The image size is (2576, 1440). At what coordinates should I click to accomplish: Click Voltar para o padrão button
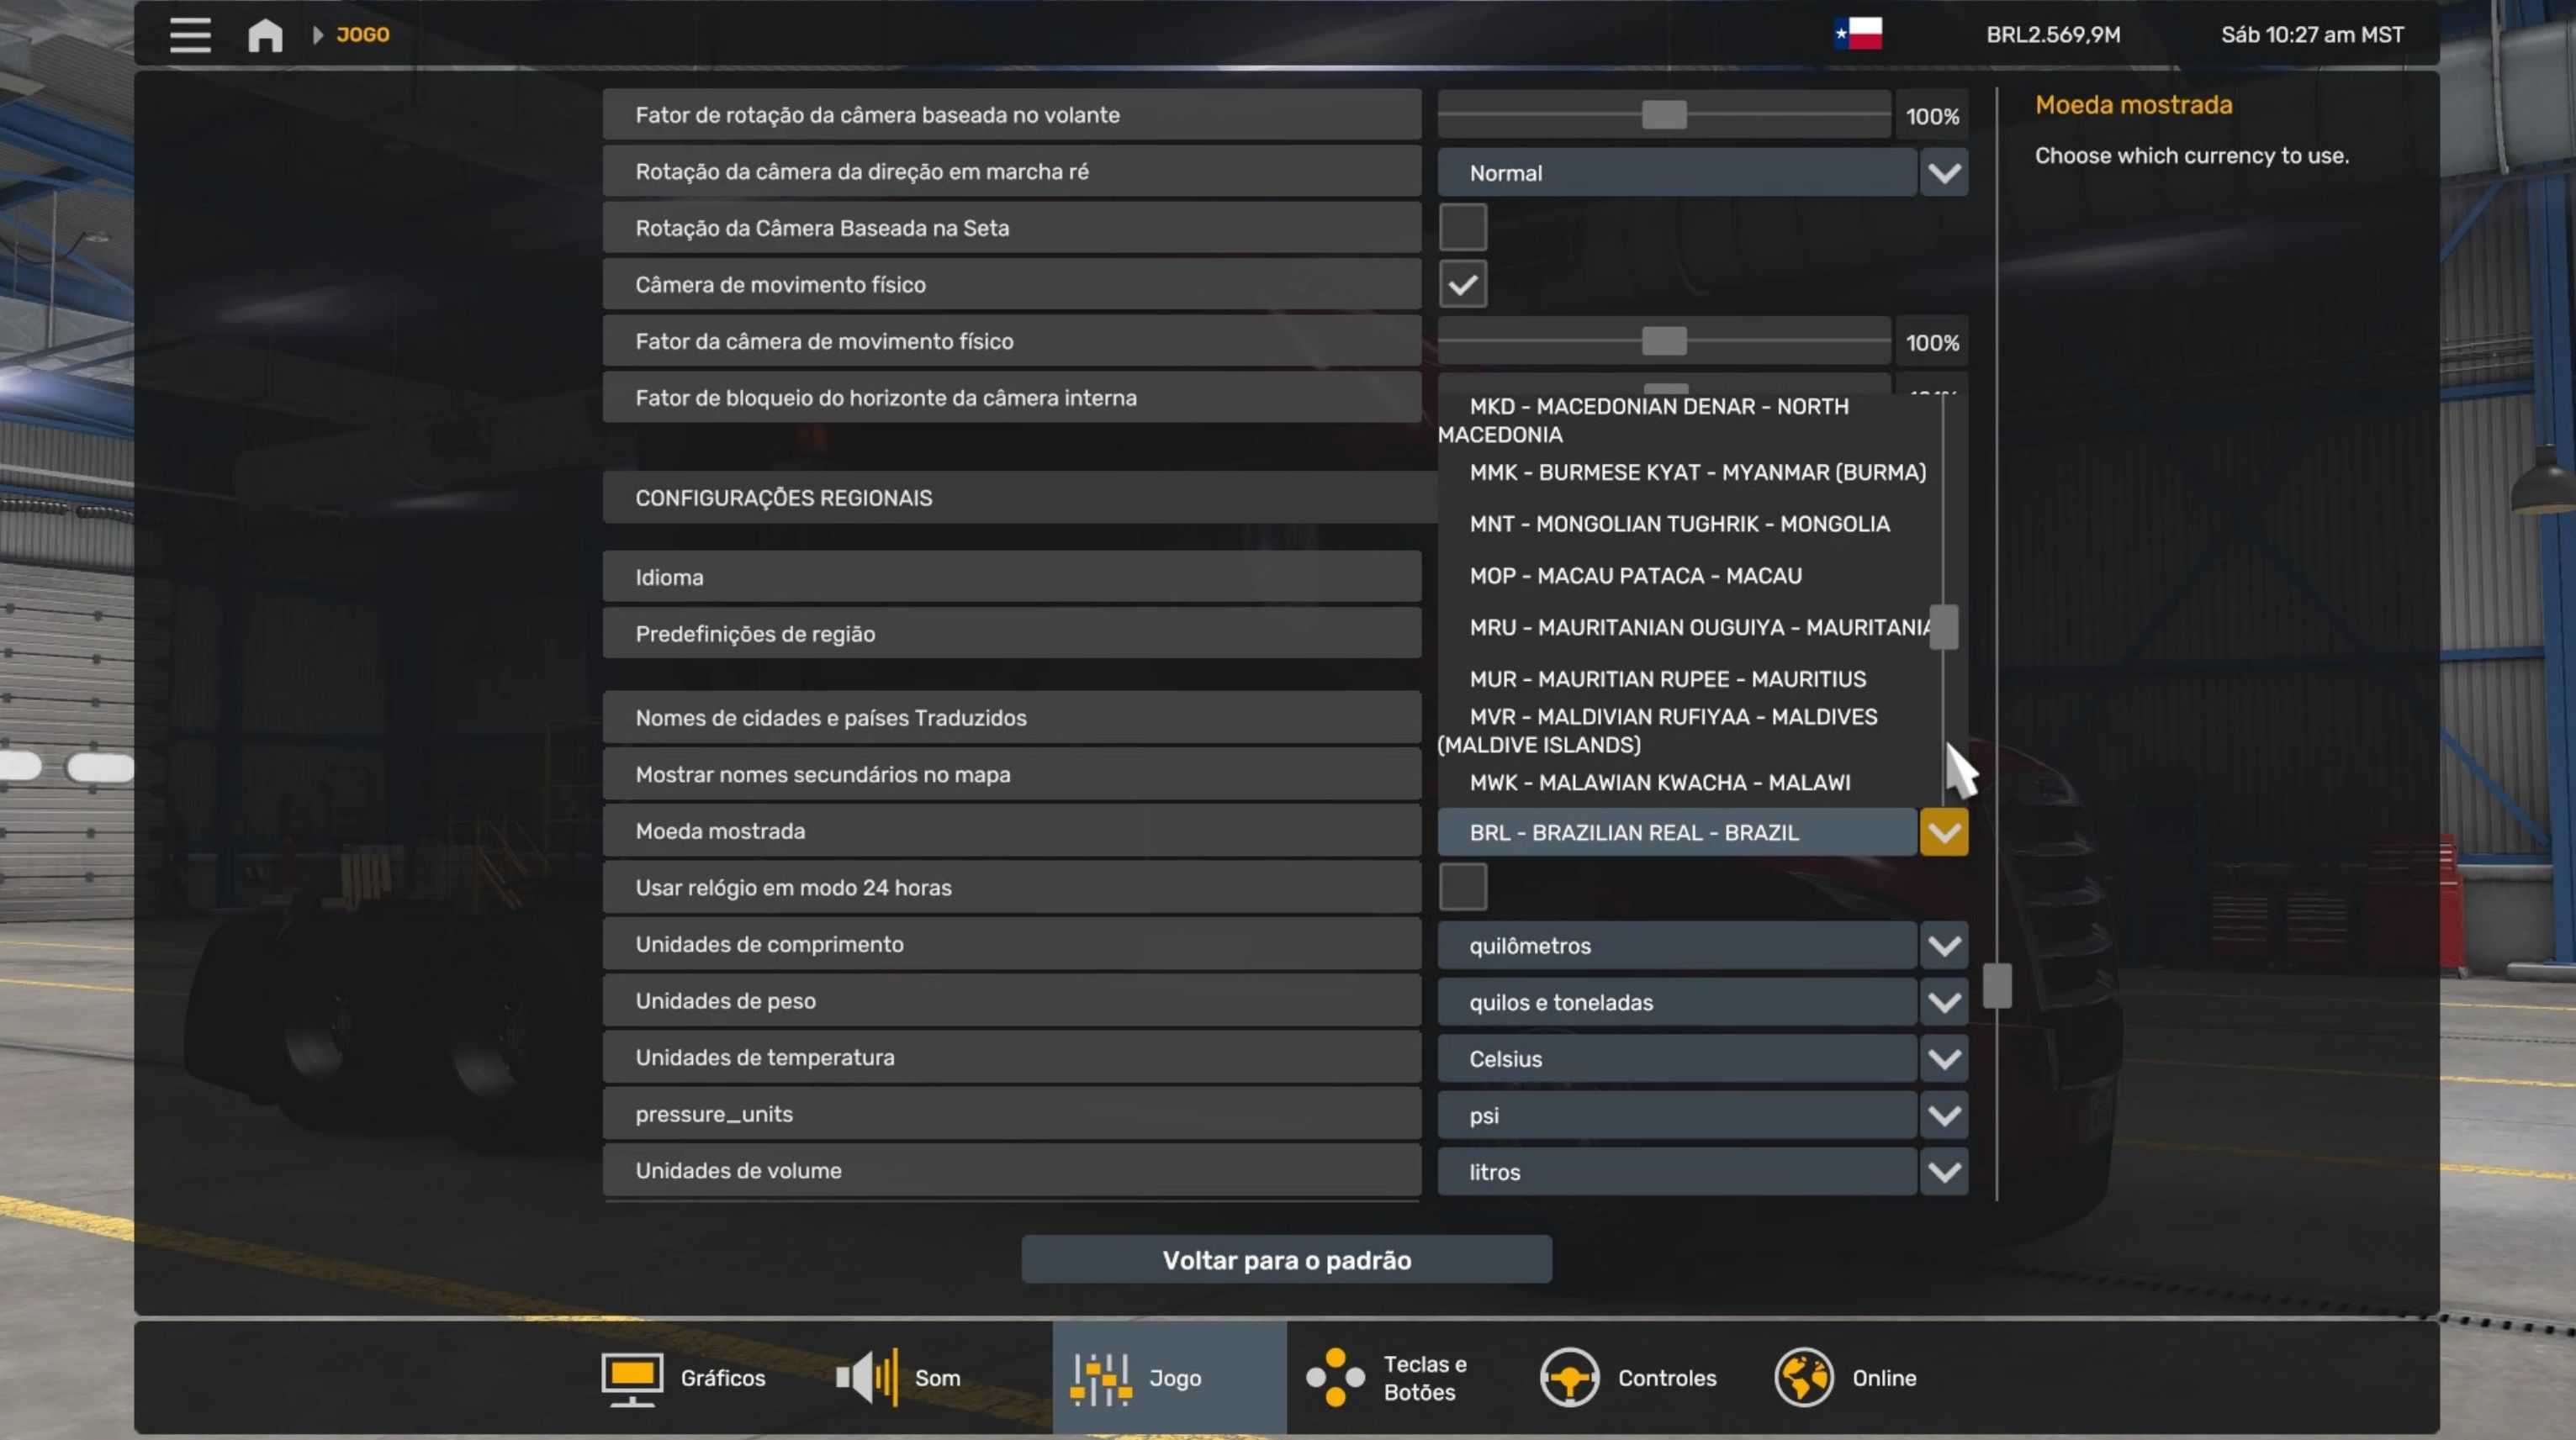coord(1286,1260)
